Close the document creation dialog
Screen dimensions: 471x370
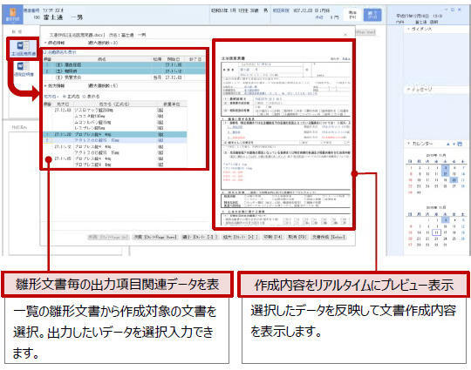[345, 35]
